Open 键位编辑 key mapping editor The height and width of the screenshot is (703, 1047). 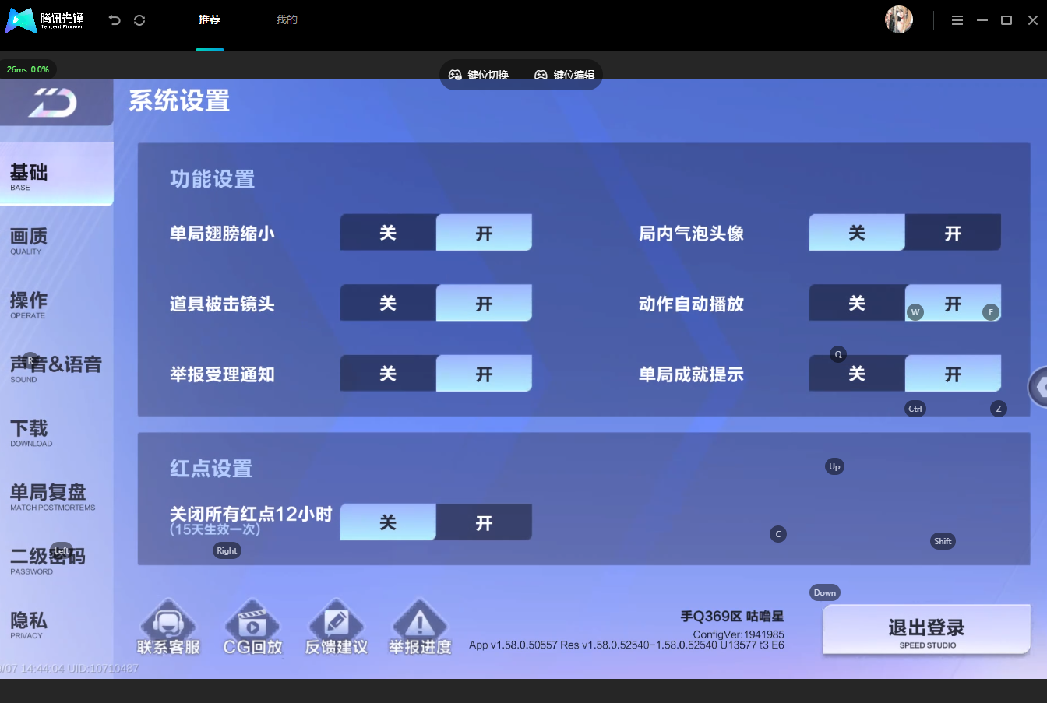pos(564,75)
